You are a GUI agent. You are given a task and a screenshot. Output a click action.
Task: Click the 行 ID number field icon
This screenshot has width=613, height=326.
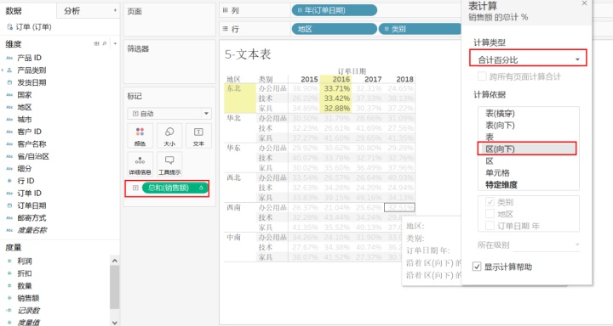pos(9,181)
